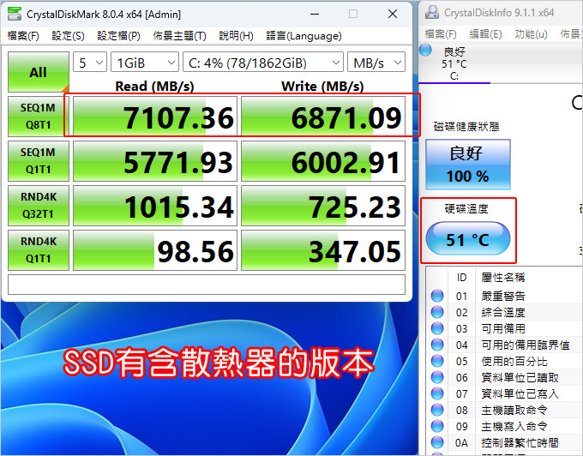Start the SEQ1M Q8T1 test
This screenshot has height=456, width=583.
point(39,117)
